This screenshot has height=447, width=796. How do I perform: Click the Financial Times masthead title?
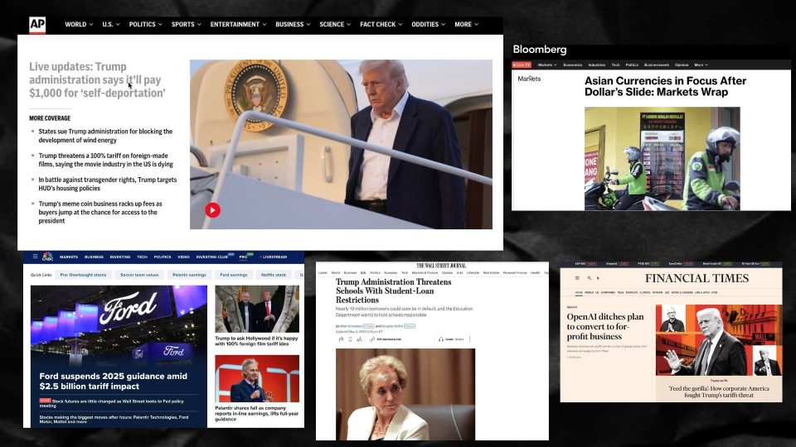coord(696,278)
